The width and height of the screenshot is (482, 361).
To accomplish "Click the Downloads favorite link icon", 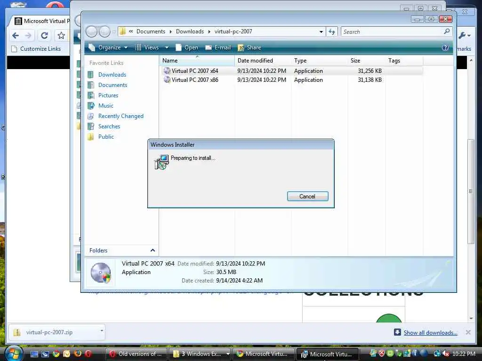I will click(91, 75).
